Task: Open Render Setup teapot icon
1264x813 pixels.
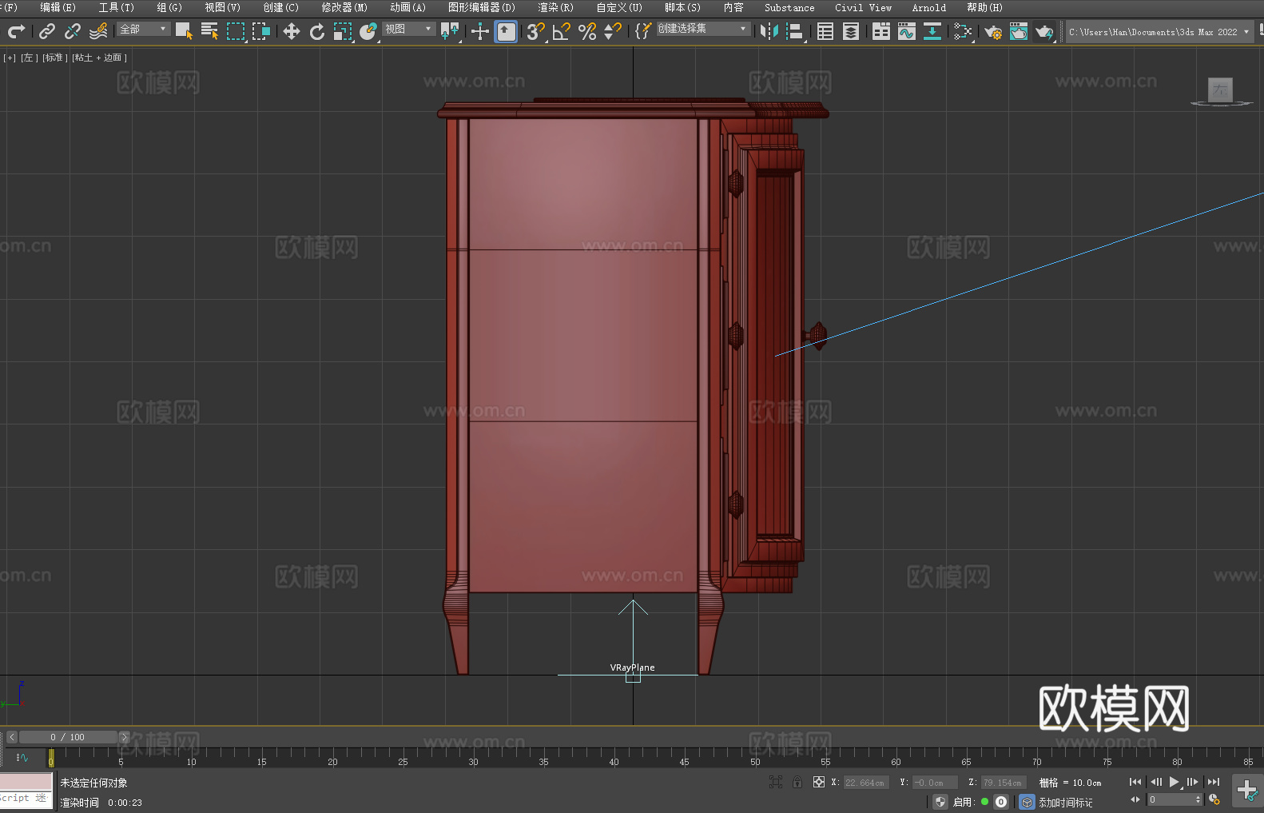Action: 993,31
